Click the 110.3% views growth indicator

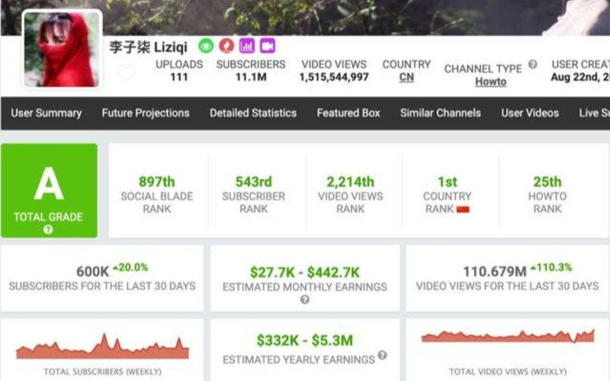[551, 267]
